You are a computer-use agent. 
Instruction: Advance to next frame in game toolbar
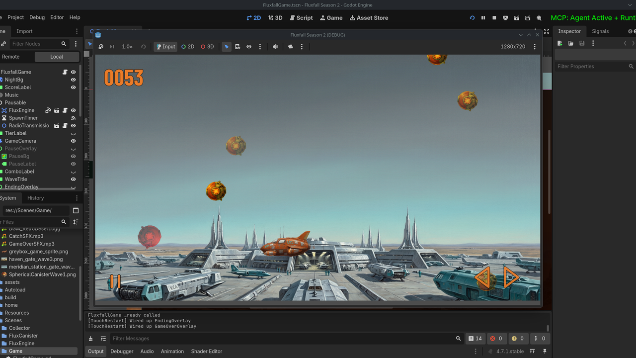tap(112, 47)
